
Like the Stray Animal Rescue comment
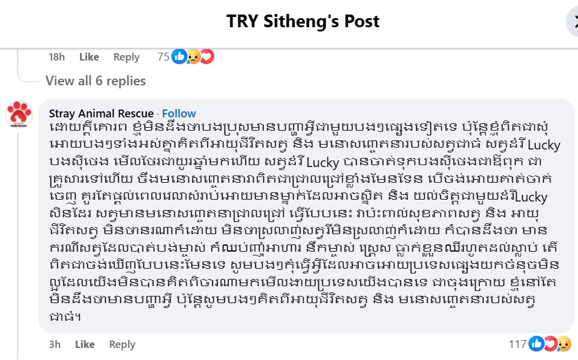(x=85, y=344)
